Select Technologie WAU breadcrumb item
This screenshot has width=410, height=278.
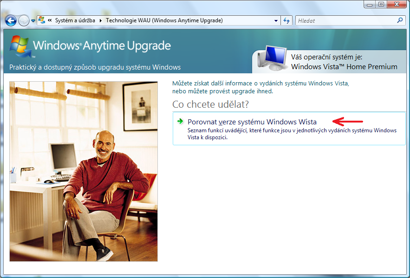coord(164,20)
